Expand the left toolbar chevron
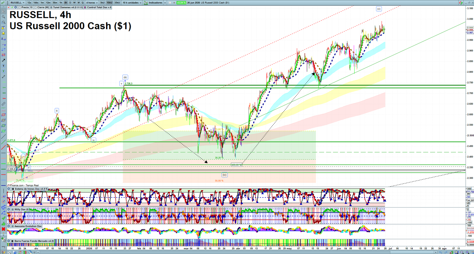This screenshot has width=474, height=254. pos(4,235)
